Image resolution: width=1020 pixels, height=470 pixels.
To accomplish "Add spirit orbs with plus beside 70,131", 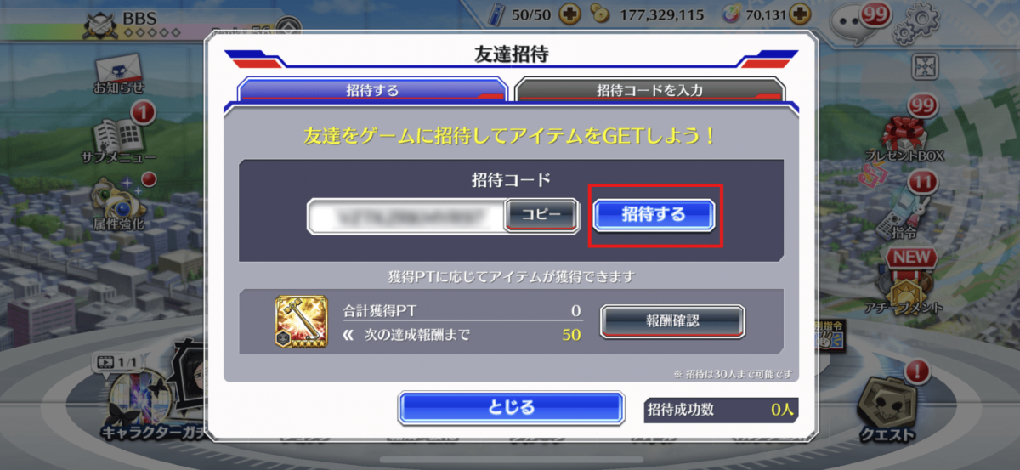I will (x=797, y=14).
